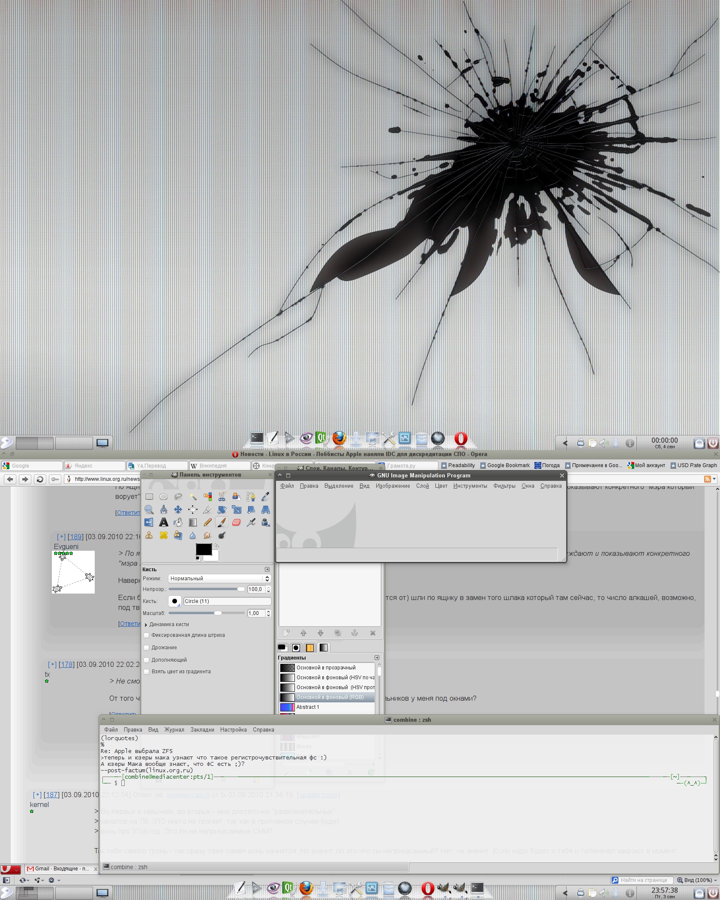Viewport: 720px width, 900px height.
Task: Click Найти на странице search field
Action: point(642,880)
